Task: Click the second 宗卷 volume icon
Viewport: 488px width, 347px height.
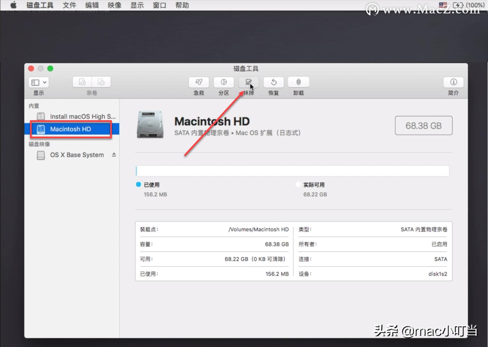Action: (x=101, y=82)
